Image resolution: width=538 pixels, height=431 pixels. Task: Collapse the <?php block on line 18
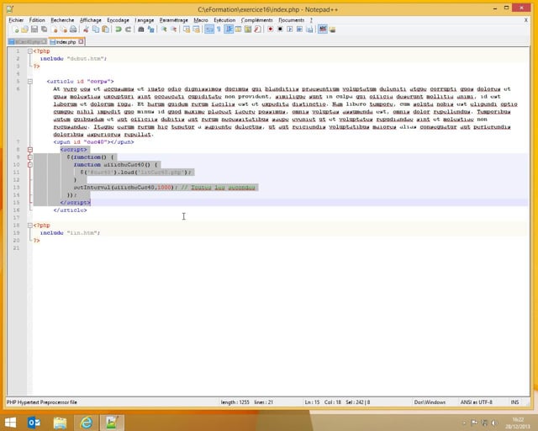30,226
